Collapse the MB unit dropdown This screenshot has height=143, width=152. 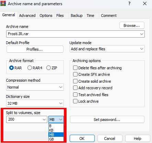[56, 120]
